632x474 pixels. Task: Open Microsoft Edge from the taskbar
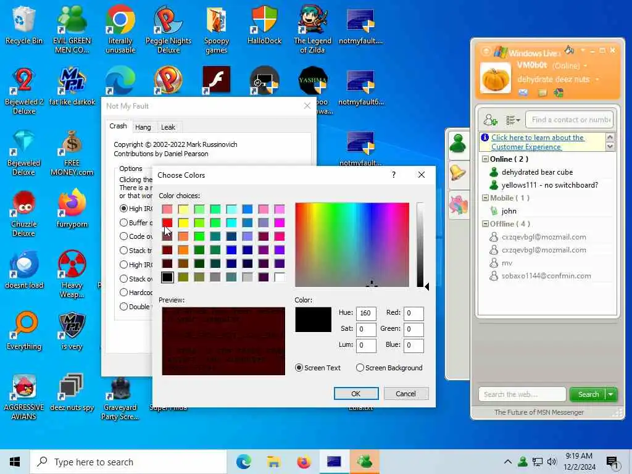tap(243, 462)
